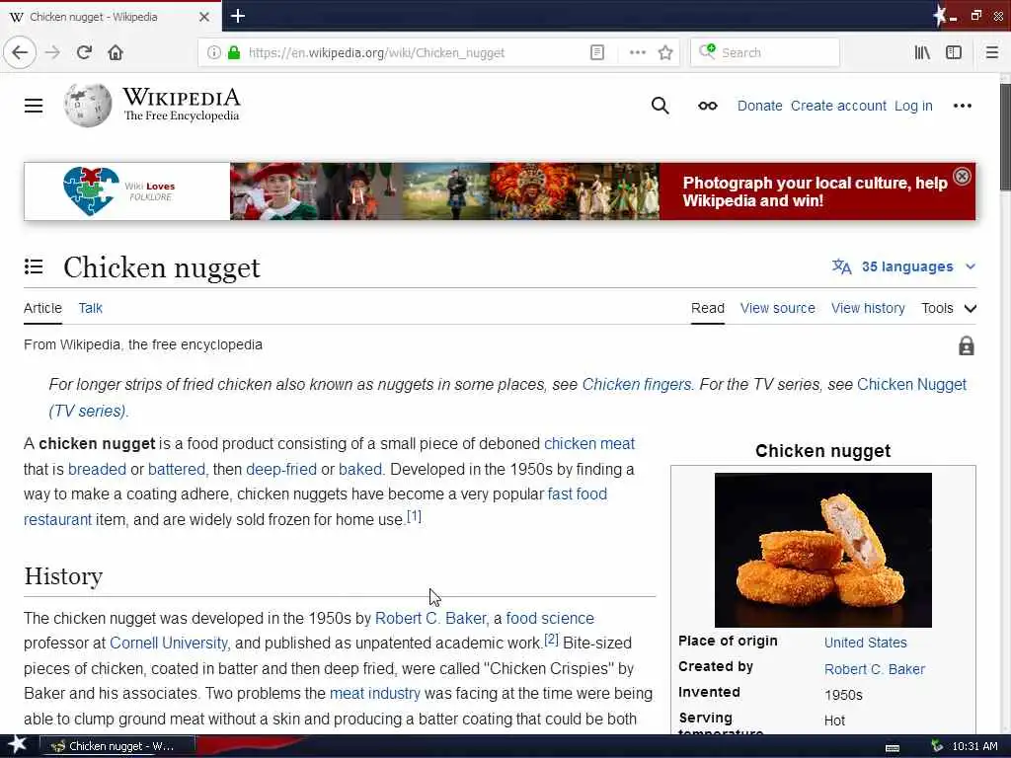Click the network icon in system tray
Screen dimensions: 1011x758
936,746
